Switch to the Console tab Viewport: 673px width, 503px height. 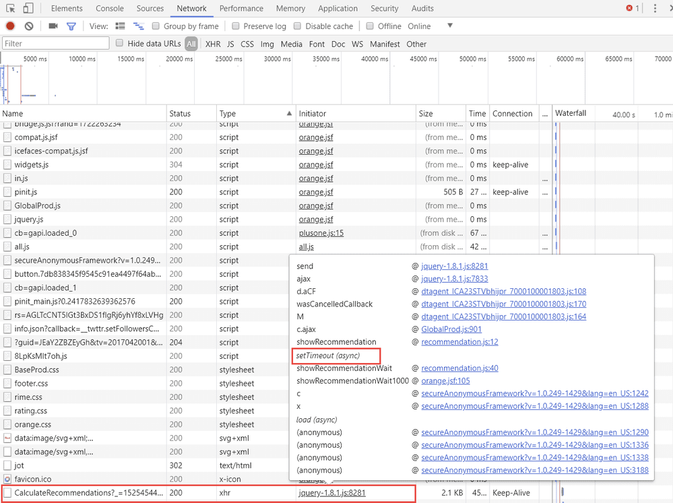[x=109, y=9]
